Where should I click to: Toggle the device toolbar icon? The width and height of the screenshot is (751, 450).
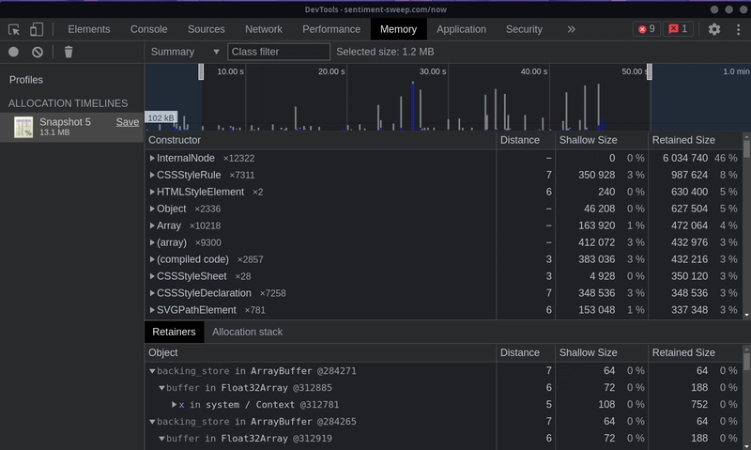pyautogui.click(x=37, y=29)
